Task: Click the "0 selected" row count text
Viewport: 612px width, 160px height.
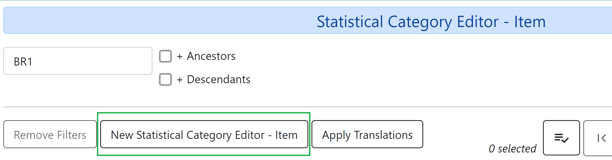Action: coord(512,148)
